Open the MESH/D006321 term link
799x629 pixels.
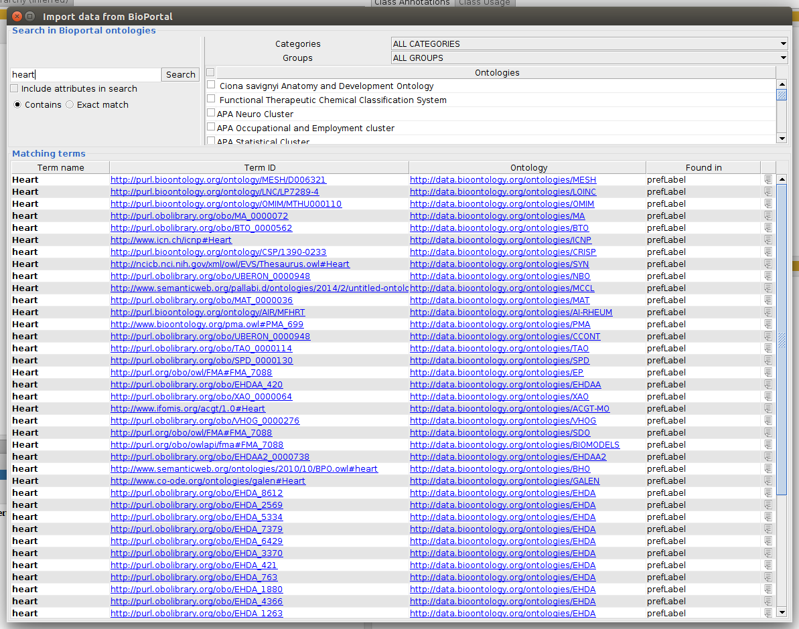[218, 180]
